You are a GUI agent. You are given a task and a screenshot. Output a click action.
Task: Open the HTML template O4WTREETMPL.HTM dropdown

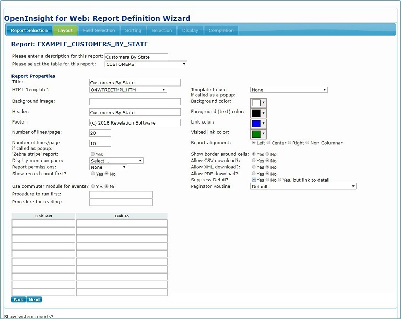click(128, 90)
